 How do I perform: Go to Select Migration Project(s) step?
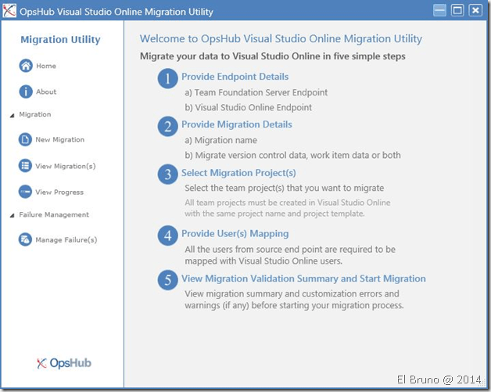coord(238,173)
